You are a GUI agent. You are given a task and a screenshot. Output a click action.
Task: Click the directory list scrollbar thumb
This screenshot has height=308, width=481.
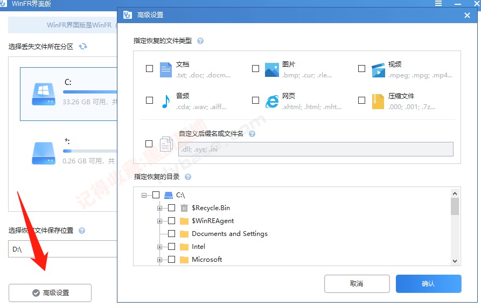(455, 206)
